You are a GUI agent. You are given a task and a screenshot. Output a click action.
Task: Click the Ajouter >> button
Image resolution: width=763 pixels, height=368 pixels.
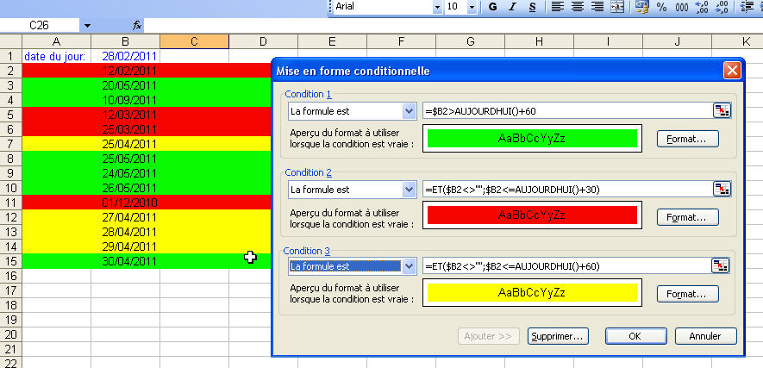[489, 336]
